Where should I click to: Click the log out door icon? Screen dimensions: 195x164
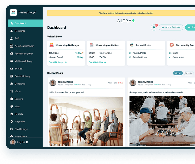pos(27,142)
